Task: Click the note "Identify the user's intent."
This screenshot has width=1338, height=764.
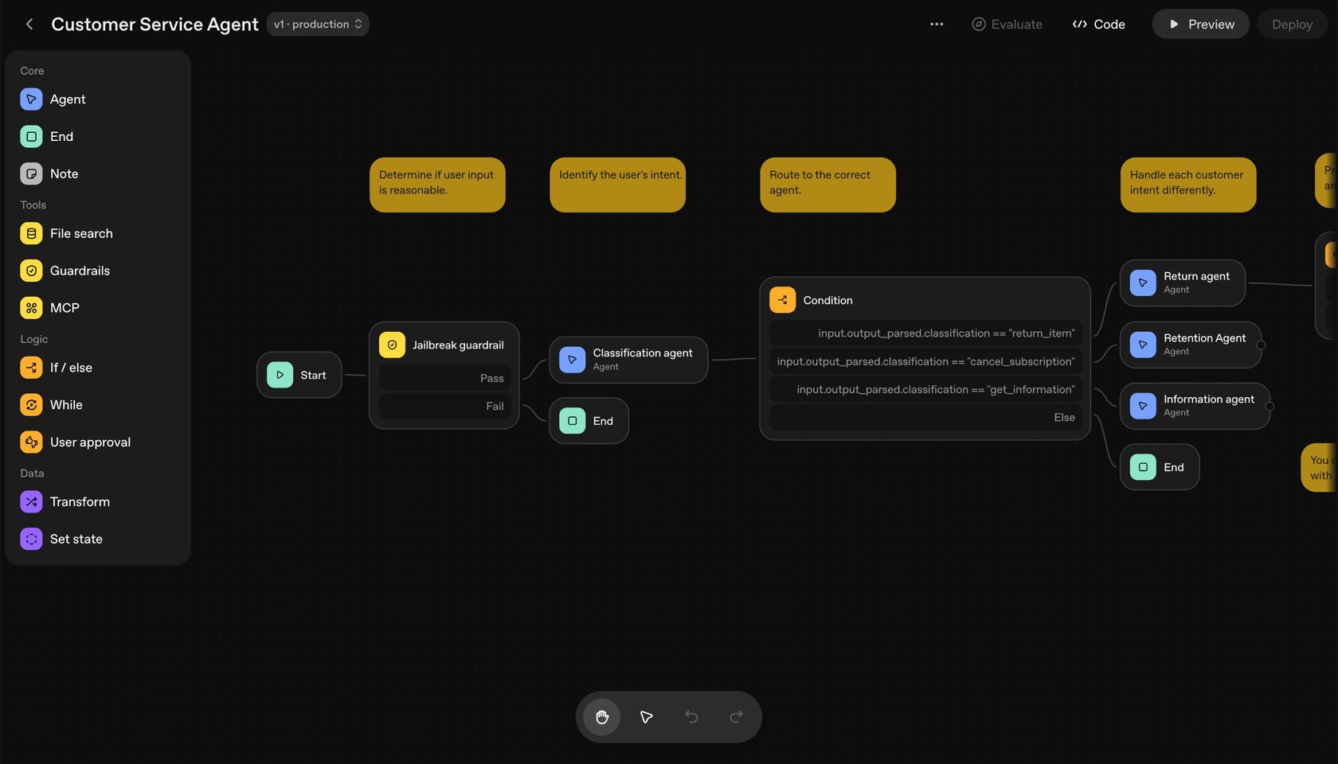Action: coord(617,185)
